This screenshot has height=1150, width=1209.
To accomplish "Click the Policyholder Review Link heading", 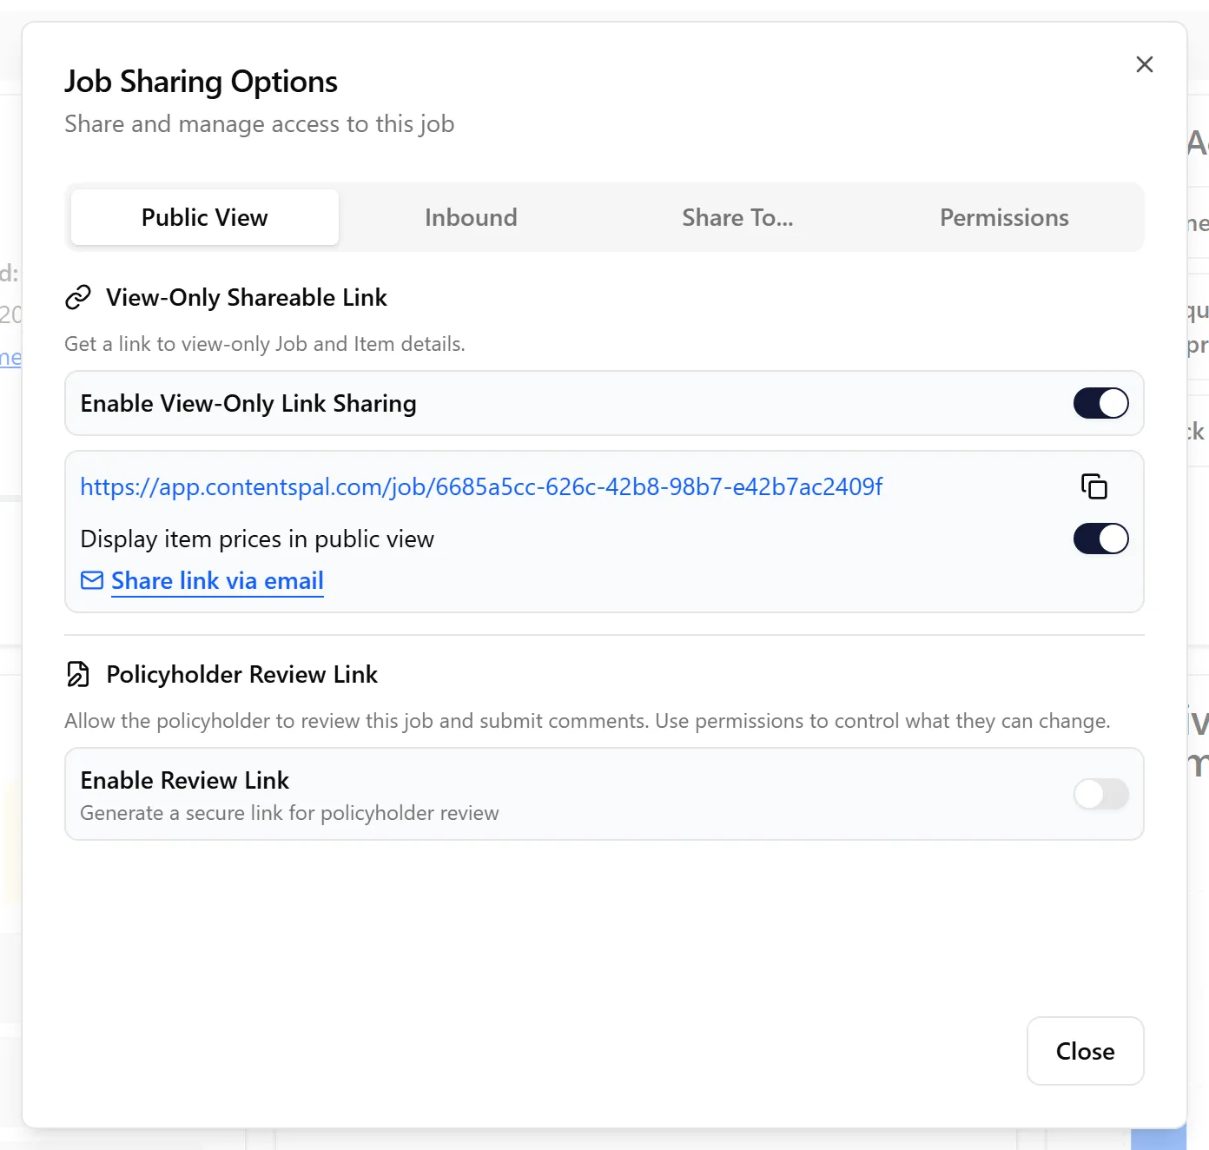I will coord(241,674).
